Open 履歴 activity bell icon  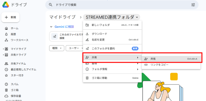click(x=6, y=34)
